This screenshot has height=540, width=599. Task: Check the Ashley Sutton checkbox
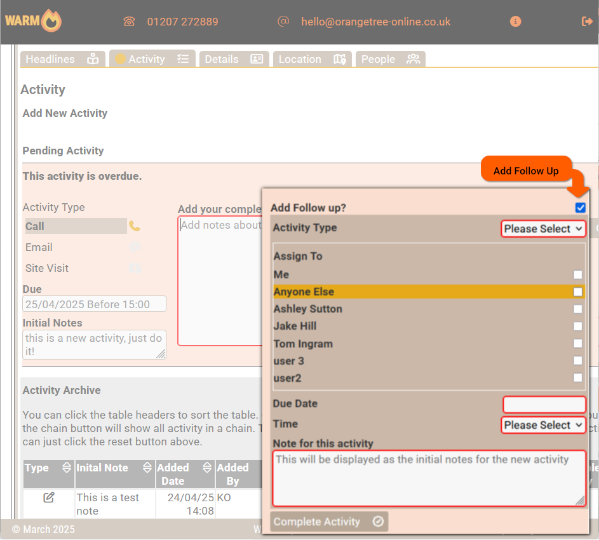577,309
